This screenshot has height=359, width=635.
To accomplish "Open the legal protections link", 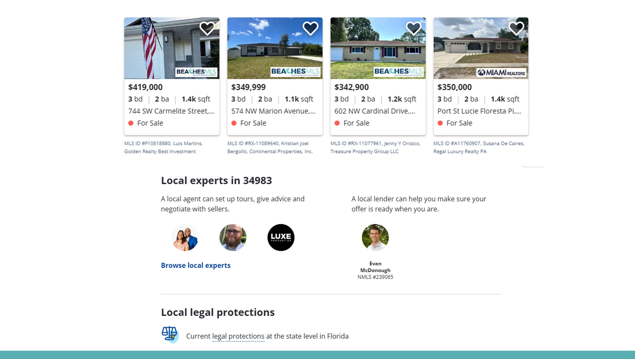I will pyautogui.click(x=238, y=336).
